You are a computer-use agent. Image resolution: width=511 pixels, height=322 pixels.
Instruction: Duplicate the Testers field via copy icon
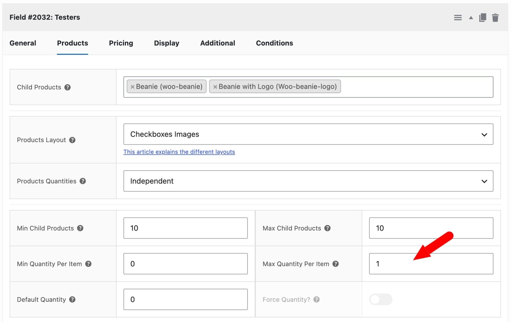483,18
